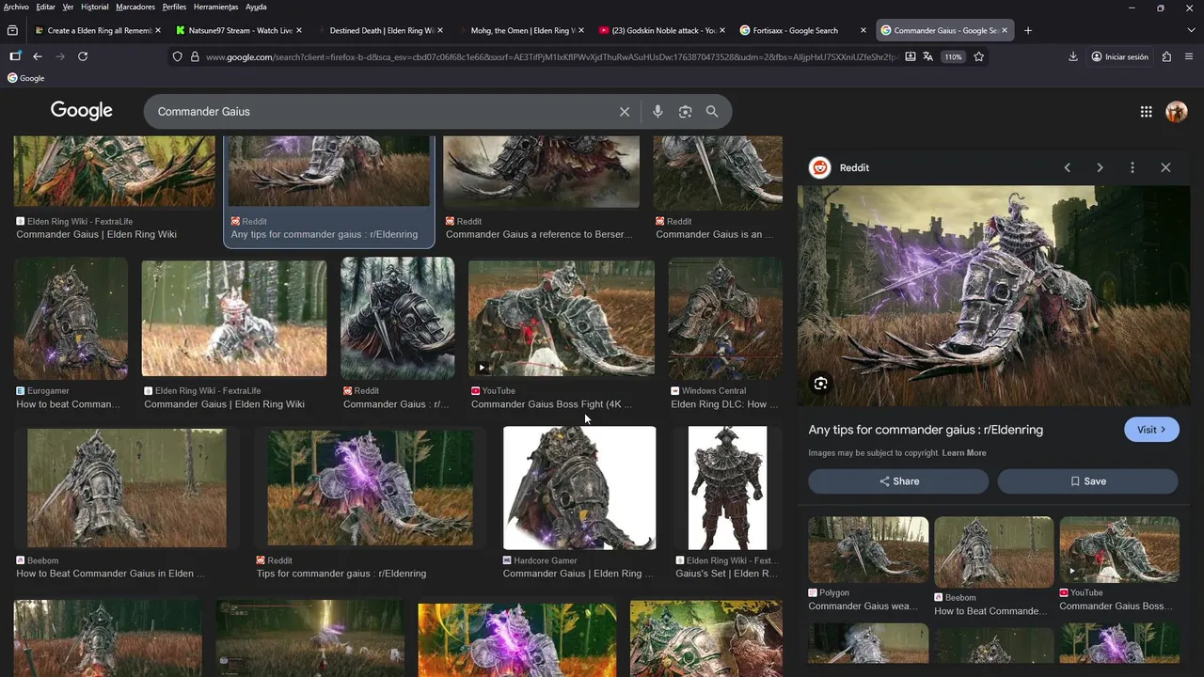Share the previewed image
The height and width of the screenshot is (677, 1204).
point(898,481)
